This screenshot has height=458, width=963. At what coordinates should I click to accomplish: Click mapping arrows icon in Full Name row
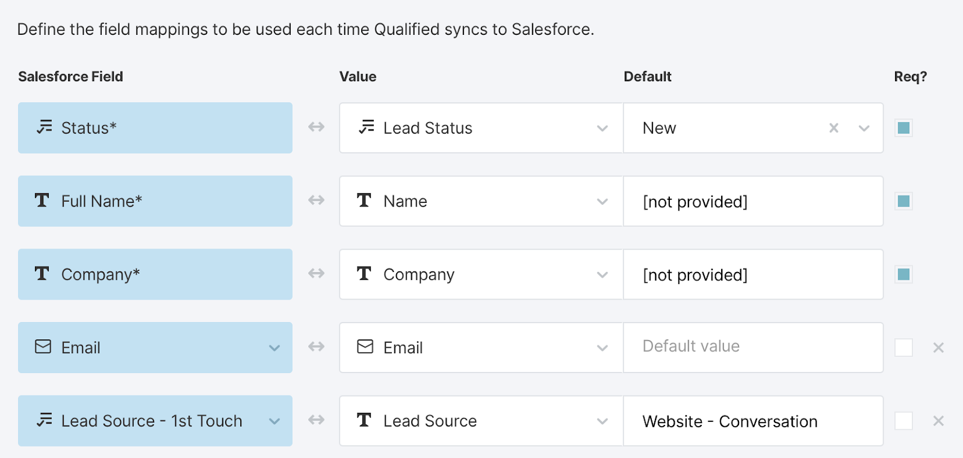[317, 200]
